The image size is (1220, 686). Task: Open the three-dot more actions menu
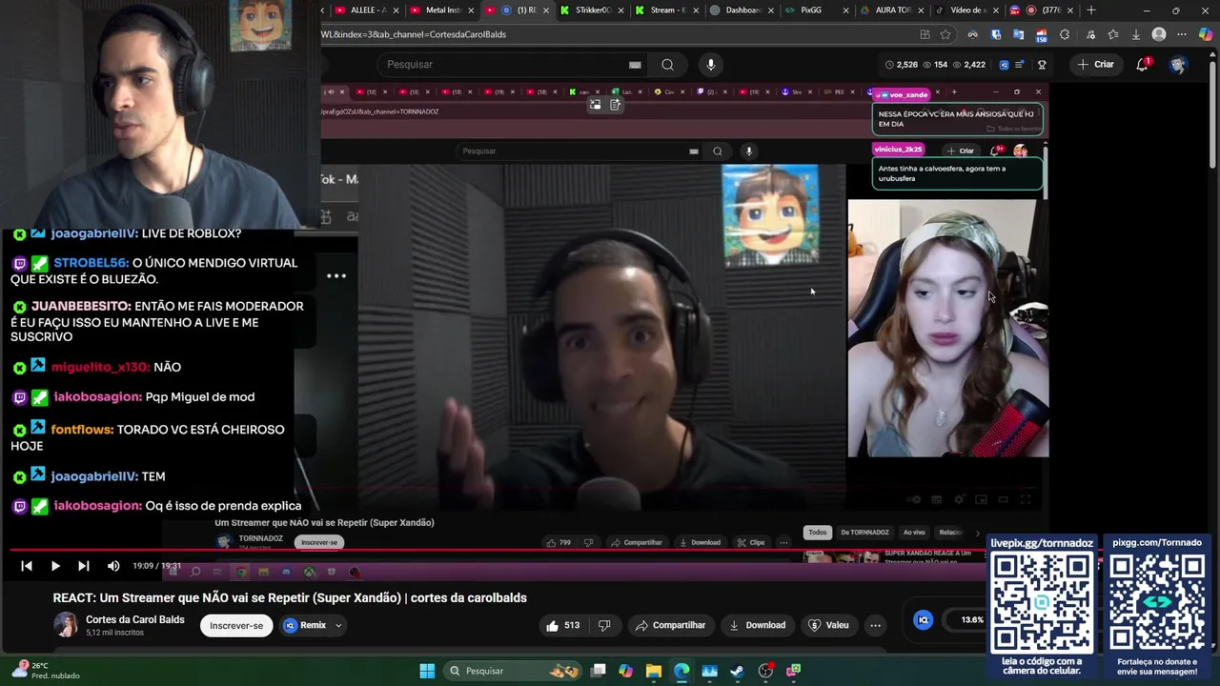pos(875,625)
